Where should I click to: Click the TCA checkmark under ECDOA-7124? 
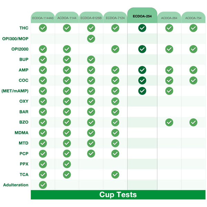click(115, 175)
